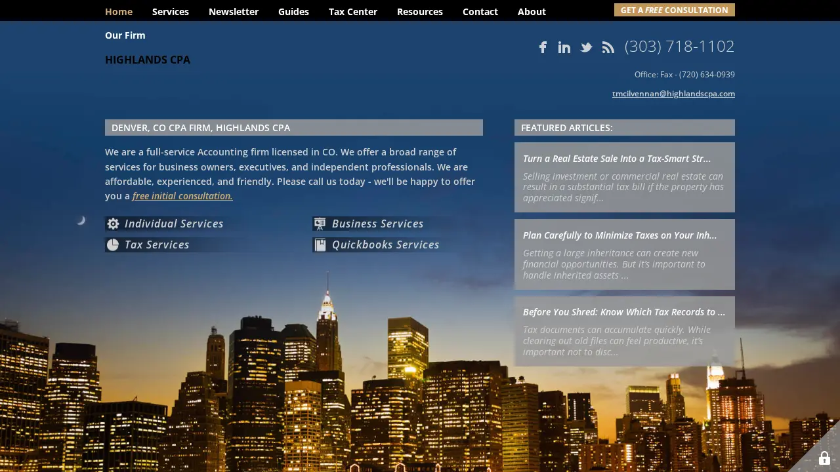Open the RSS feed icon
Image resolution: width=840 pixels, height=472 pixels.
pyautogui.click(x=608, y=47)
